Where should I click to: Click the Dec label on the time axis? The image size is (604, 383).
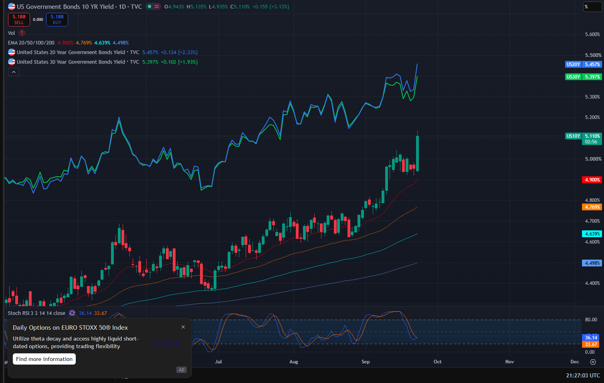click(575, 361)
